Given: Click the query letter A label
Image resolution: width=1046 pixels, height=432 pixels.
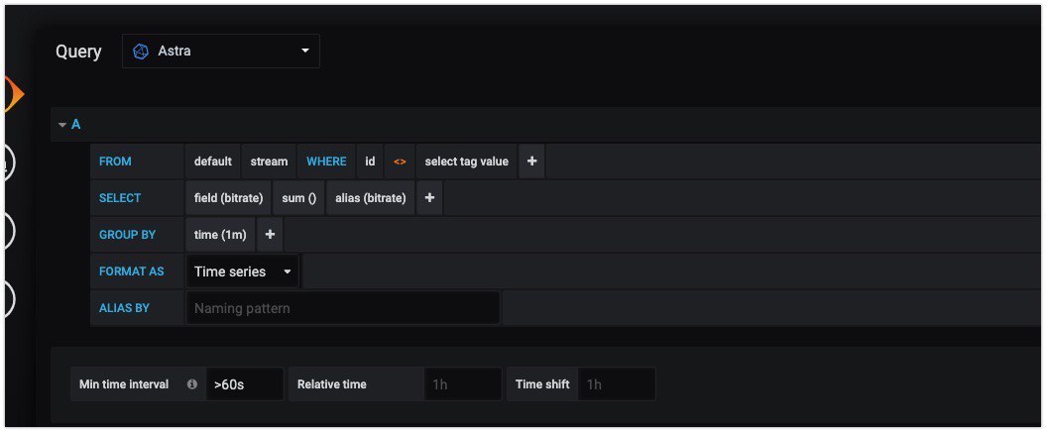Looking at the screenshot, I should [x=76, y=124].
